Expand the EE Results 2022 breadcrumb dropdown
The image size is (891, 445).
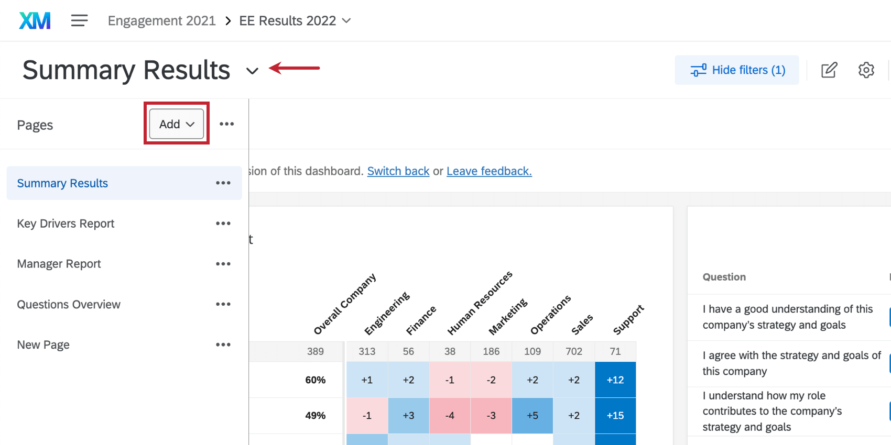click(346, 20)
